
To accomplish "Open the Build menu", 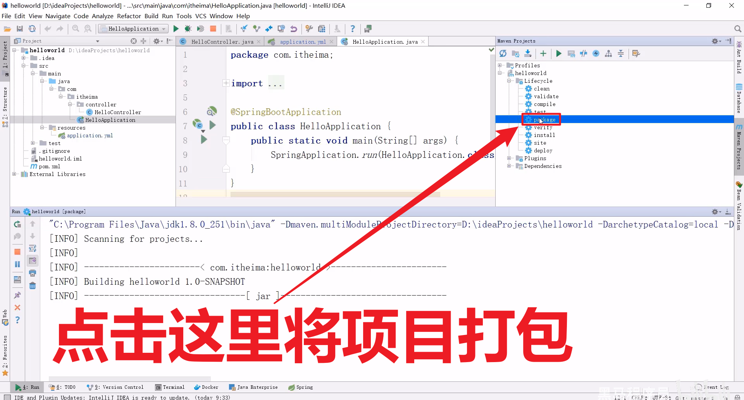I will tap(151, 16).
